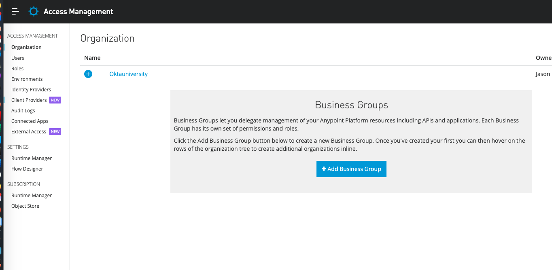Open Identity Providers settings
Viewport: 552px width, 270px height.
click(x=31, y=89)
